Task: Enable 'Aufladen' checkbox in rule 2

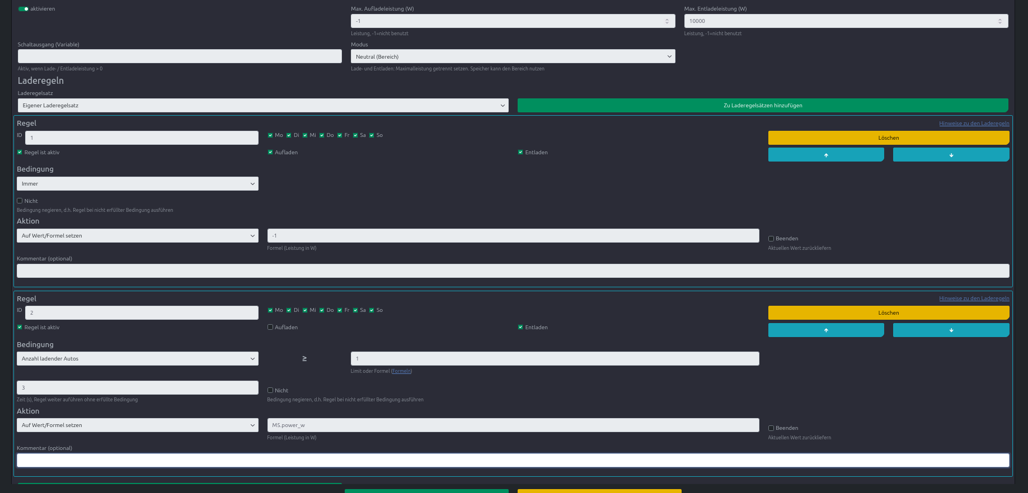Action: (x=270, y=328)
